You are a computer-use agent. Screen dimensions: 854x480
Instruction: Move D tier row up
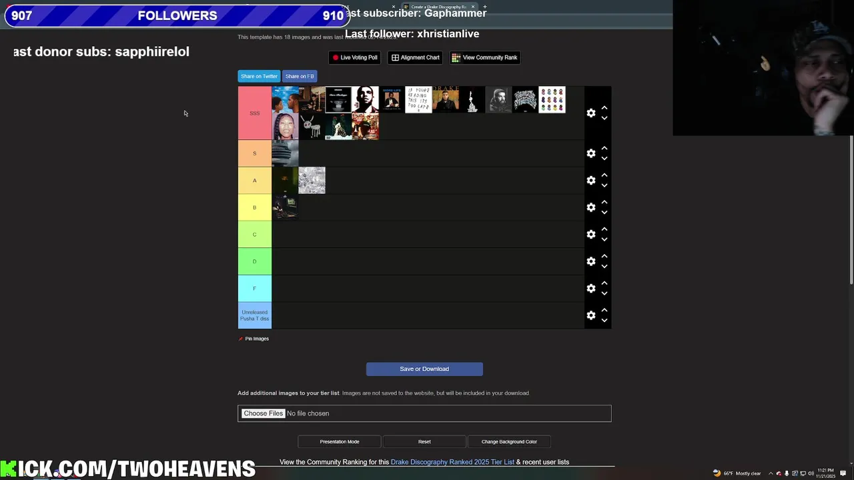tap(604, 256)
